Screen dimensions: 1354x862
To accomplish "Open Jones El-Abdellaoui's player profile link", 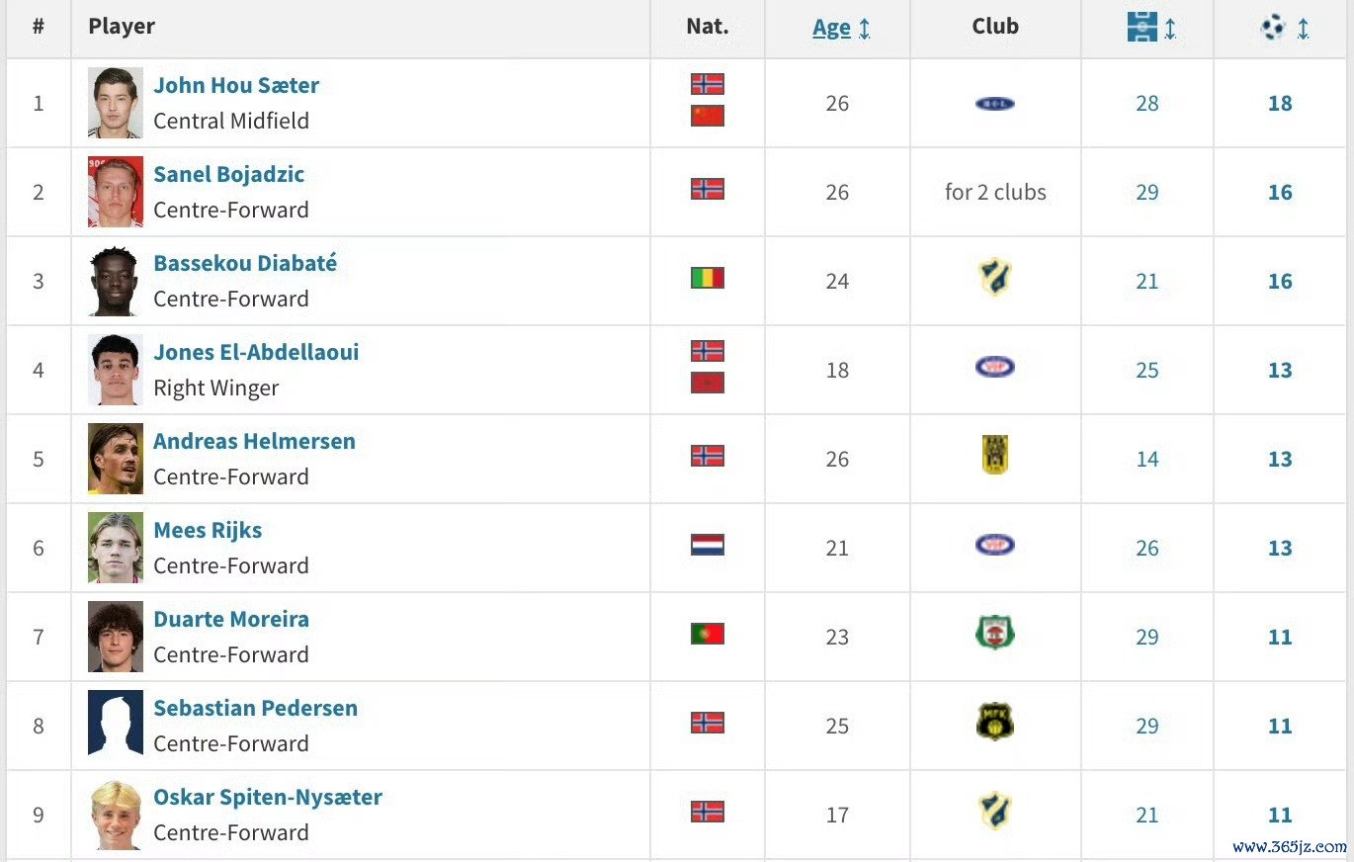I will click(x=256, y=352).
